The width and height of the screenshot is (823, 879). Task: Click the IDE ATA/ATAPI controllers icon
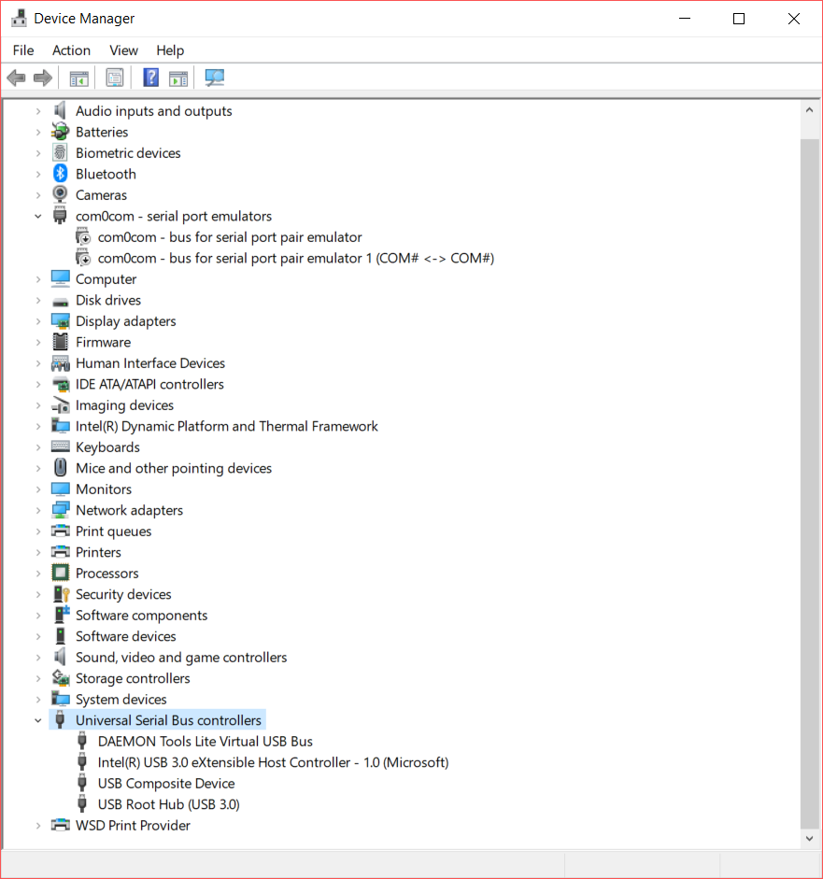click(x=60, y=385)
